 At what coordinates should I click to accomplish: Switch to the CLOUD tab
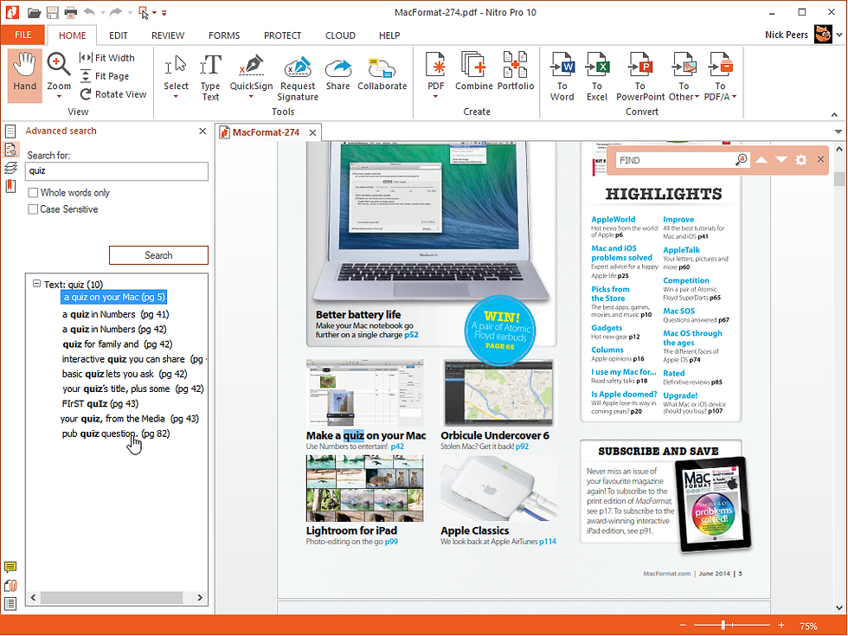click(x=340, y=35)
